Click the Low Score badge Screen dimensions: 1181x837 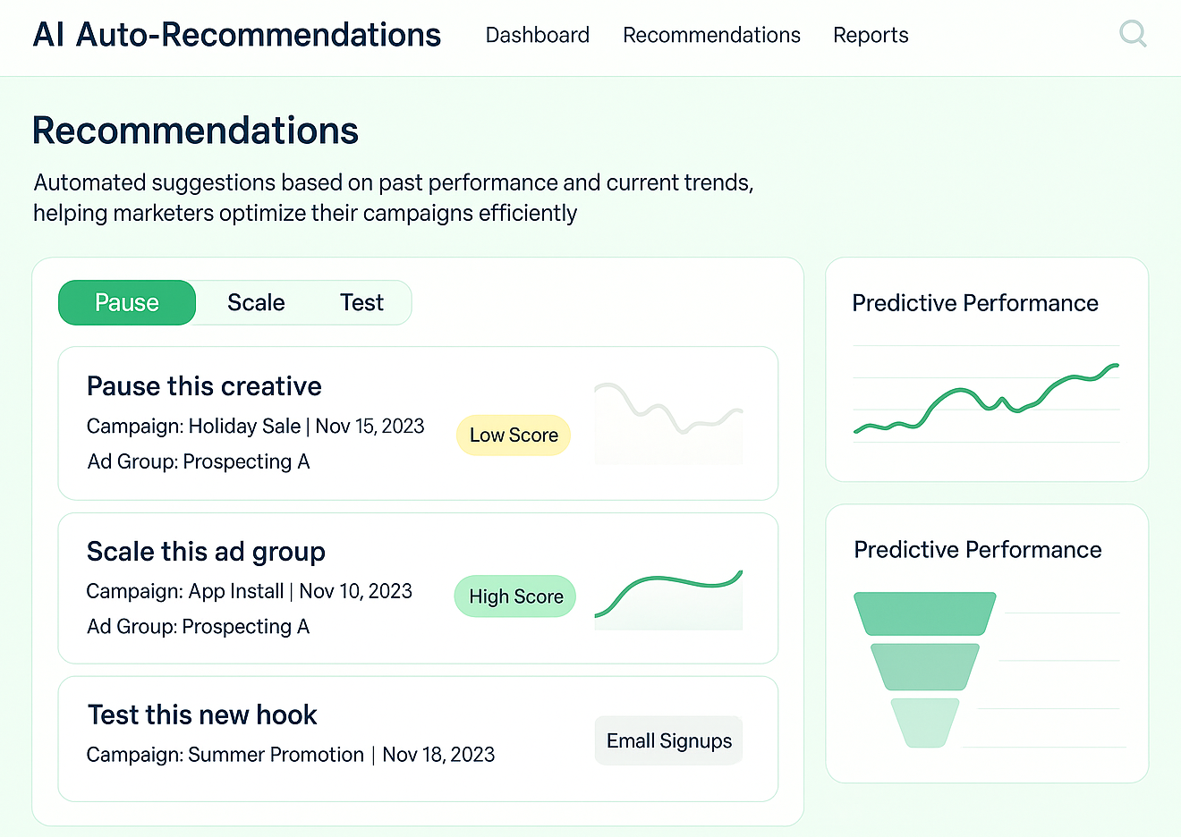(513, 435)
